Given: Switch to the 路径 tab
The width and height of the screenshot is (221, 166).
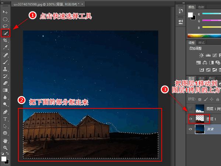Looking at the screenshot, I should (211, 78).
